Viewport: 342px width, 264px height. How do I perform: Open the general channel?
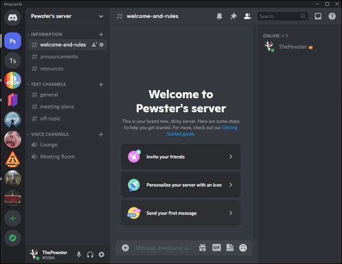click(68, 95)
